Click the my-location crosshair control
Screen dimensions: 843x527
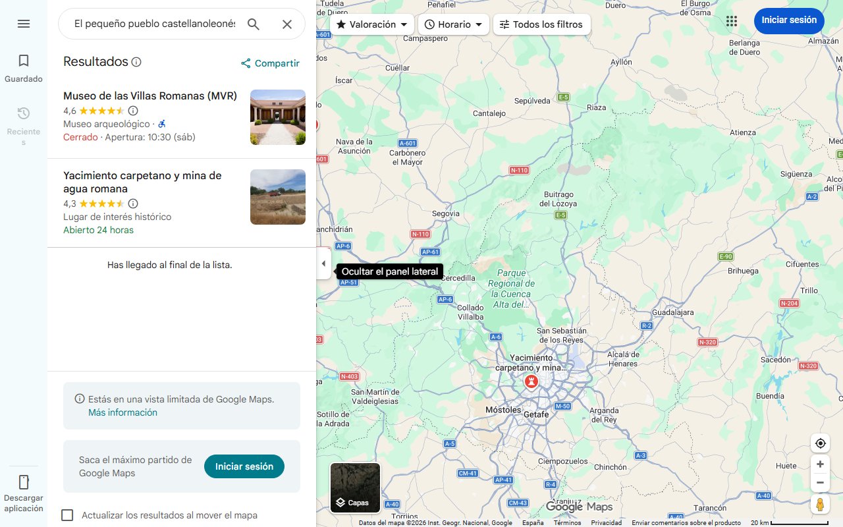point(820,443)
